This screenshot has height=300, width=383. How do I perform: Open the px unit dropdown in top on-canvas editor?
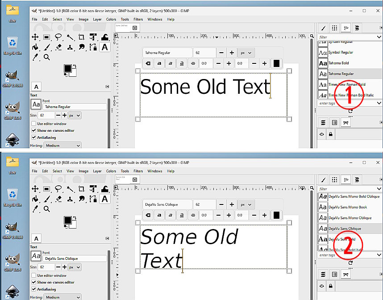pyautogui.click(x=246, y=53)
